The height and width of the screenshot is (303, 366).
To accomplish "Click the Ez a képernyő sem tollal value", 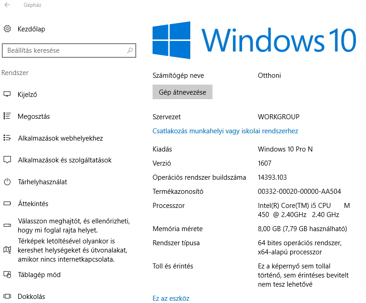I will coord(303,275).
